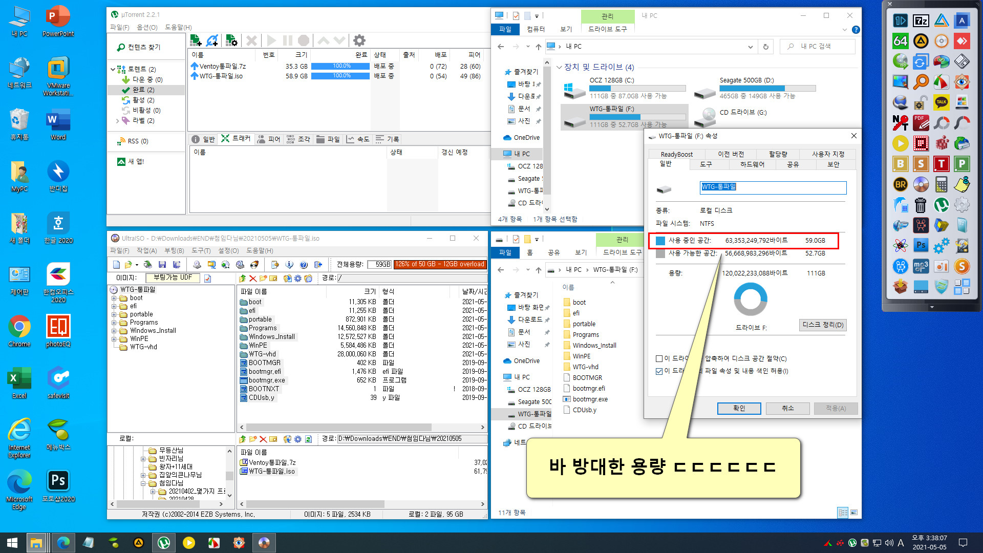
Task: Expand boot folder in UltraISO tree
Action: (x=114, y=298)
